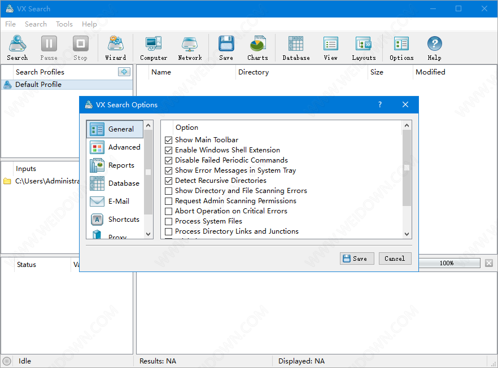Open the File menu

coord(10,24)
